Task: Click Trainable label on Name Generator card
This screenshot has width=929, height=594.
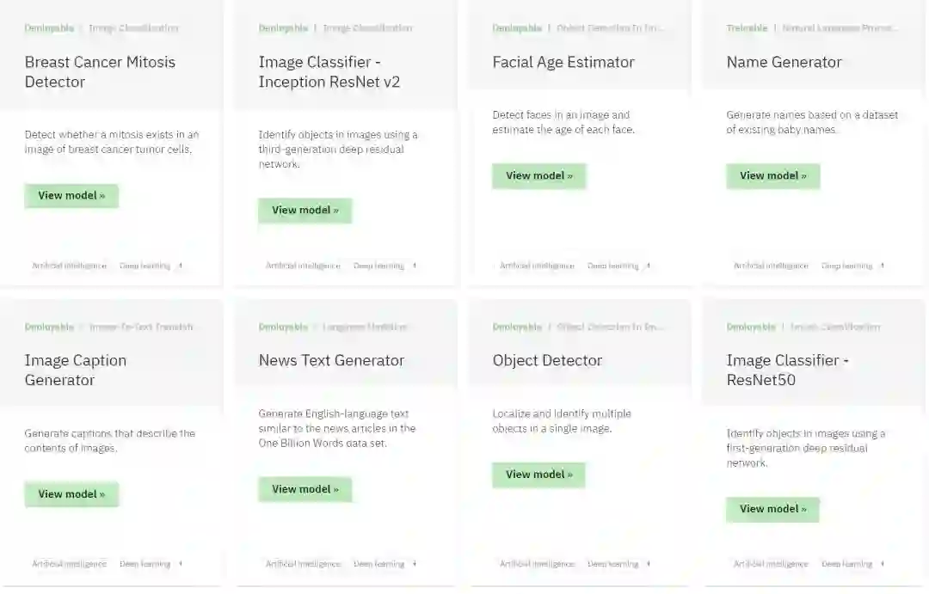Action: pos(747,28)
